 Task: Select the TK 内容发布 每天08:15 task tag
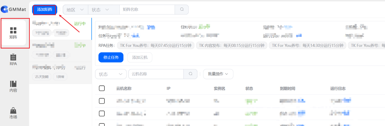click(232, 45)
